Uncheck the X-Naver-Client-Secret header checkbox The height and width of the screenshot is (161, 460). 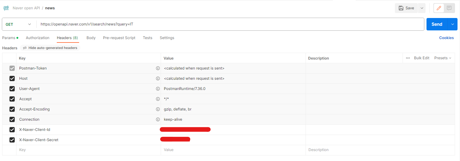pyautogui.click(x=12, y=140)
